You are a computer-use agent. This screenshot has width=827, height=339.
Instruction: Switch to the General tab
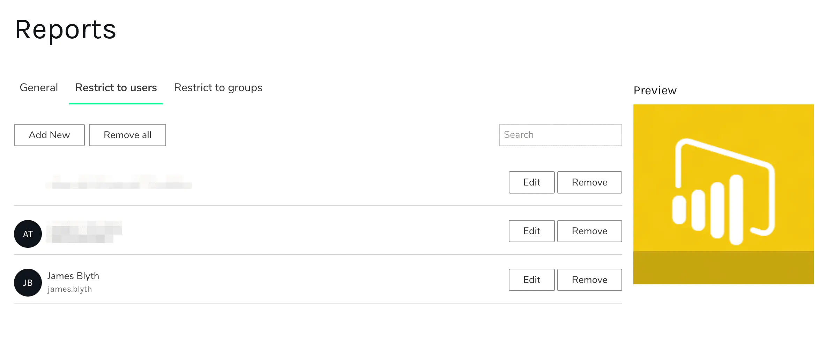pos(39,88)
